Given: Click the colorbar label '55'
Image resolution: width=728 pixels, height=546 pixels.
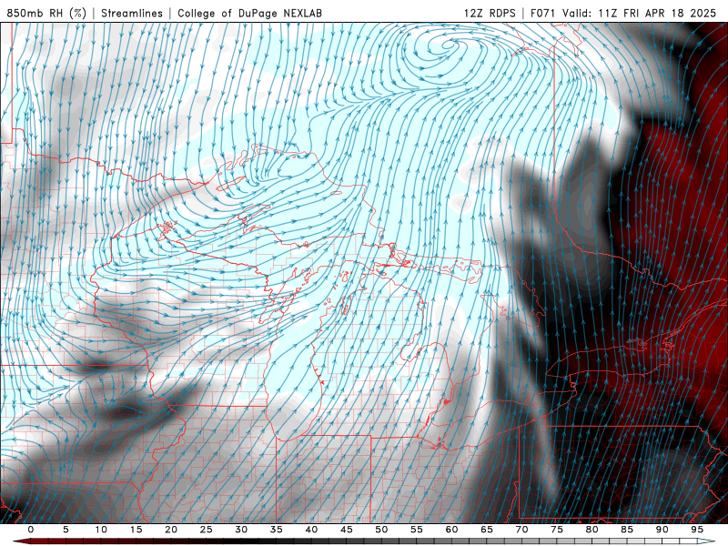Looking at the screenshot, I should tap(417, 530).
